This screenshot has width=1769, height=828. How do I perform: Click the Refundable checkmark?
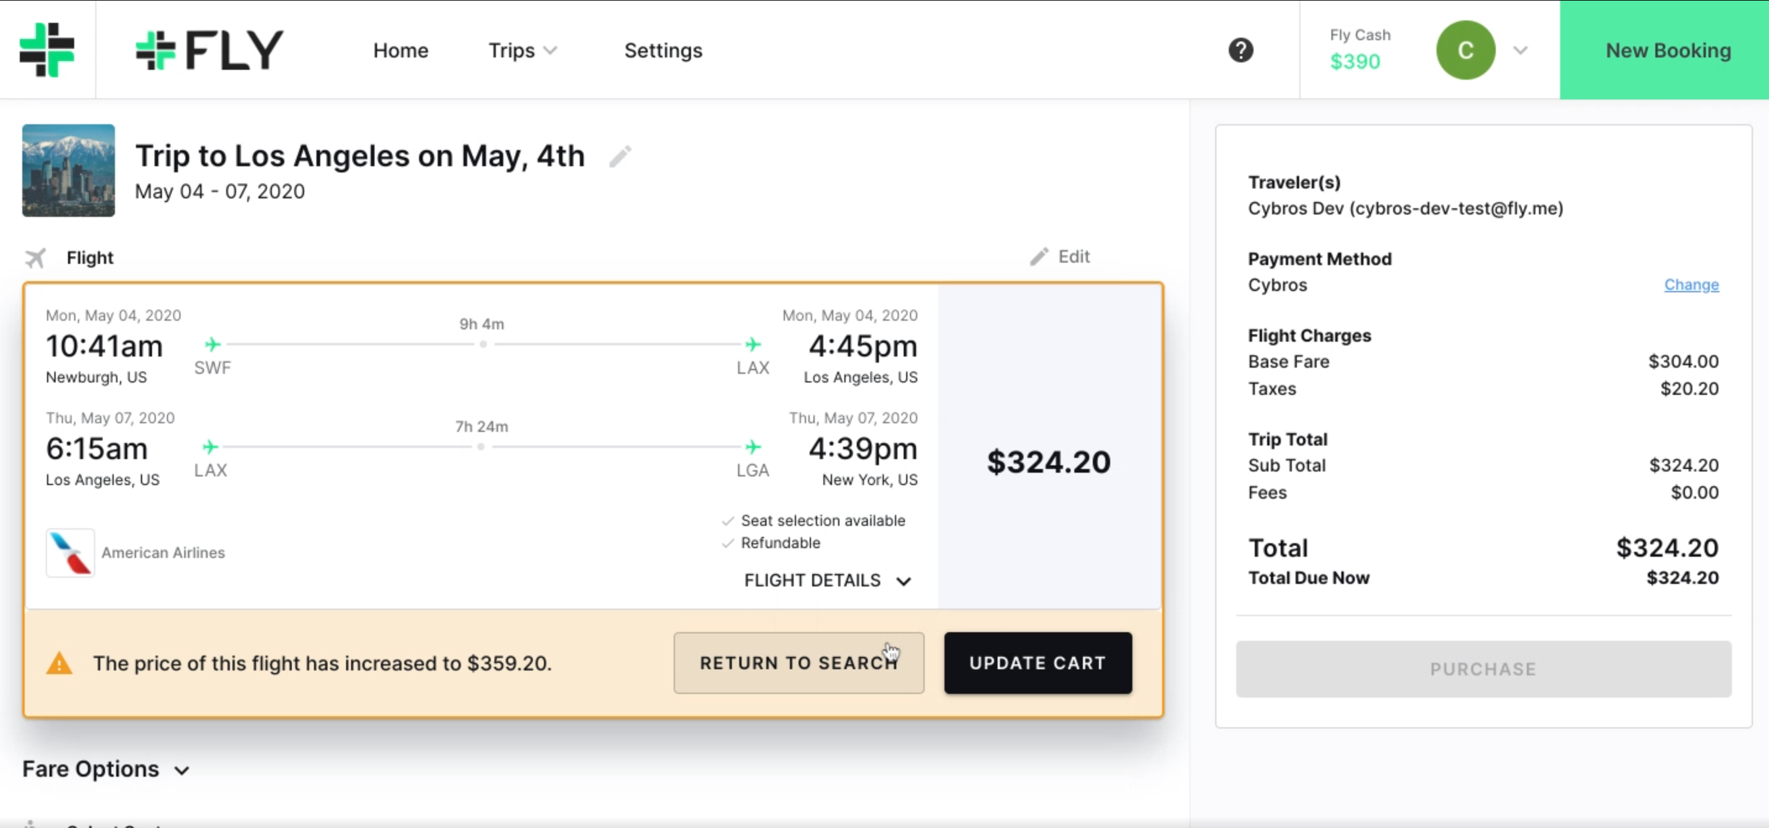[728, 543]
